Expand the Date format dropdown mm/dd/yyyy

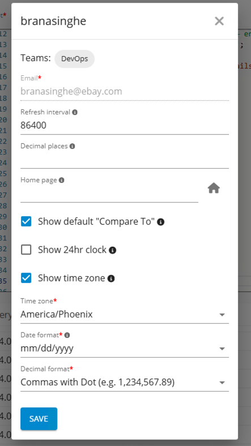coord(125,349)
